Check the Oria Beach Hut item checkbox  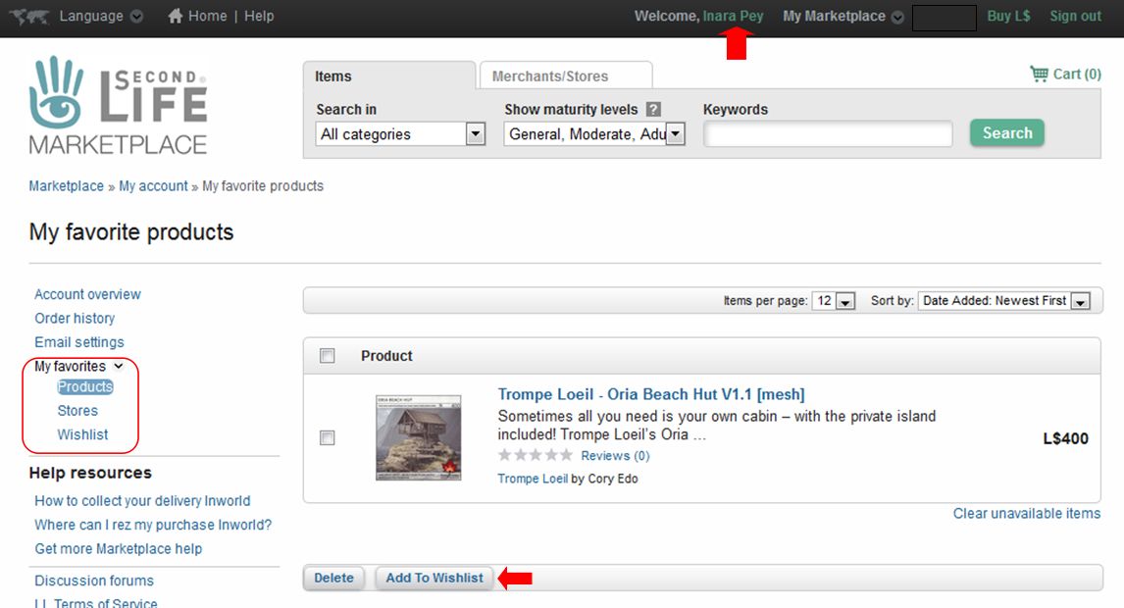coord(328,438)
